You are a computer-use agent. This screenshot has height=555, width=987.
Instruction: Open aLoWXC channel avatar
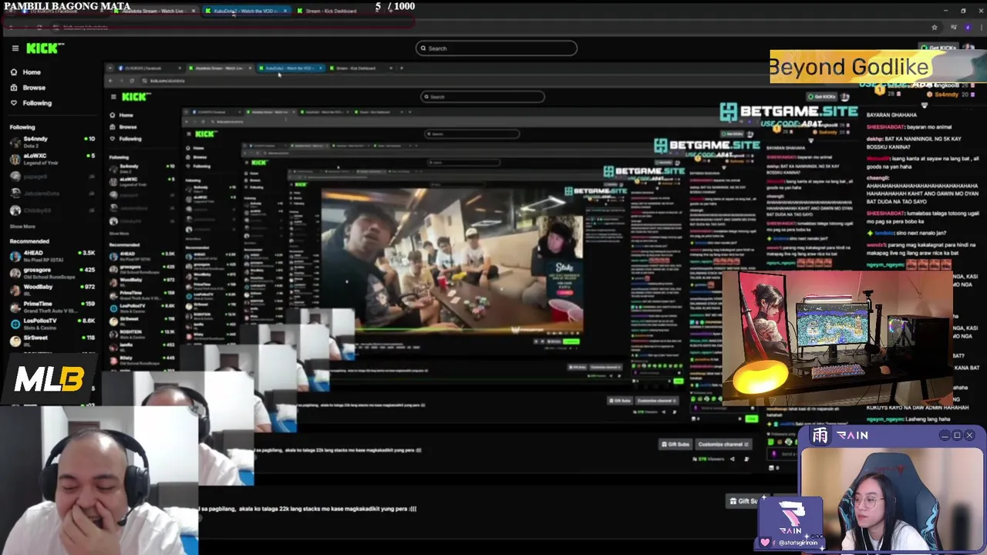(15, 159)
